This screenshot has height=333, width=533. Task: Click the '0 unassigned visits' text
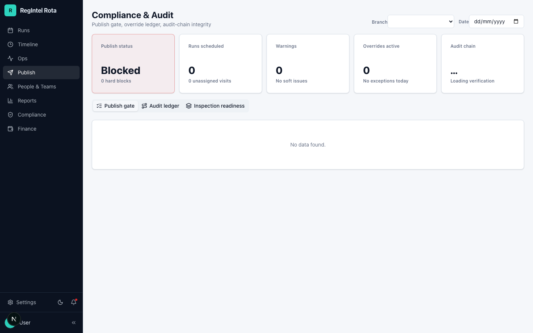(209, 81)
